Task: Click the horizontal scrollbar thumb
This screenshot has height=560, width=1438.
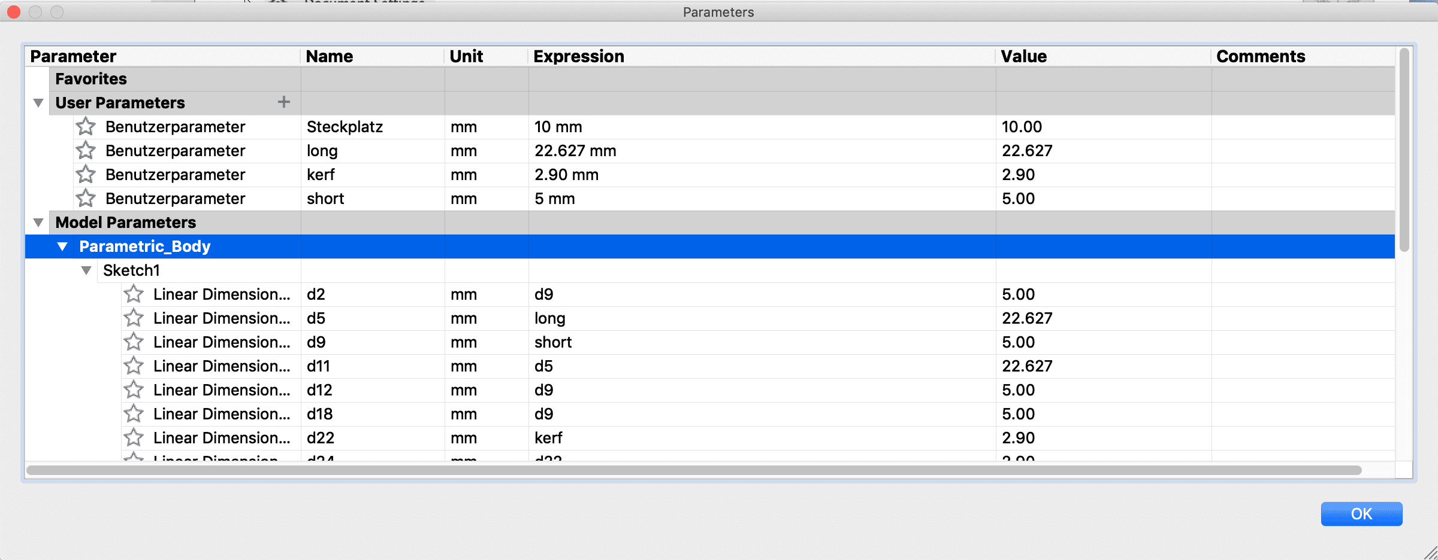Action: pos(694,470)
